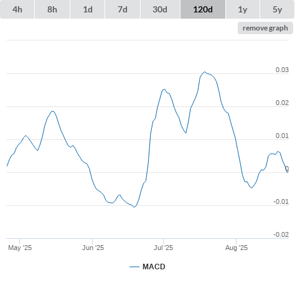This screenshot has width=295, height=283.
Task: Click the active 120d tab
Action: click(x=203, y=9)
